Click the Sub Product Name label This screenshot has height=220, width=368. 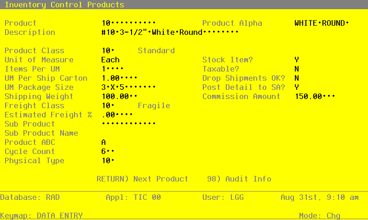[x=41, y=133]
